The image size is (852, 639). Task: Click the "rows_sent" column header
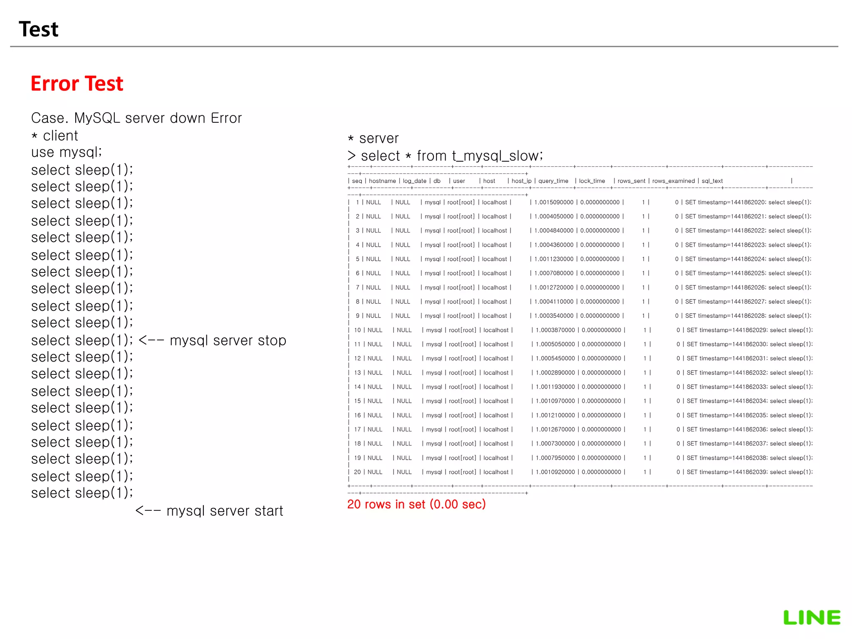click(x=632, y=181)
